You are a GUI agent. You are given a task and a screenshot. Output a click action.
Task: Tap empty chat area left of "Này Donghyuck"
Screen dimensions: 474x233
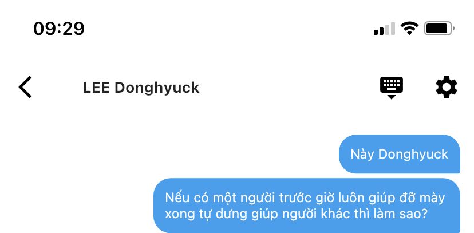coord(169,154)
